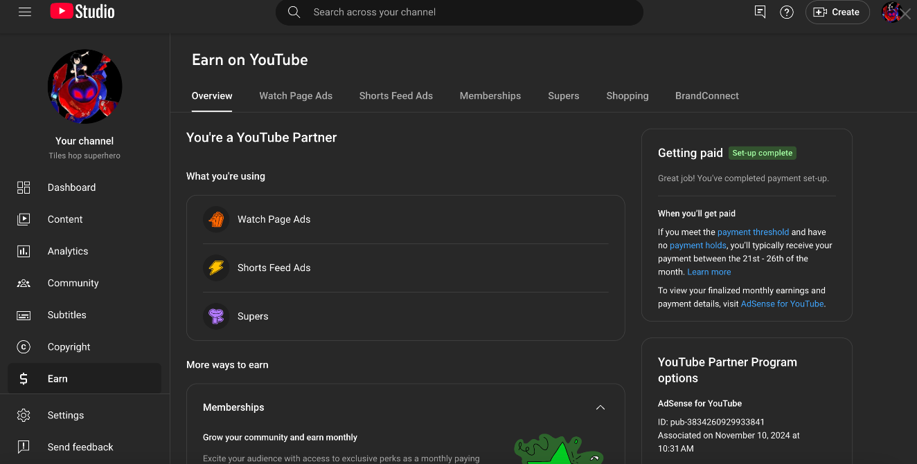Click the Community sidebar icon

(24, 283)
